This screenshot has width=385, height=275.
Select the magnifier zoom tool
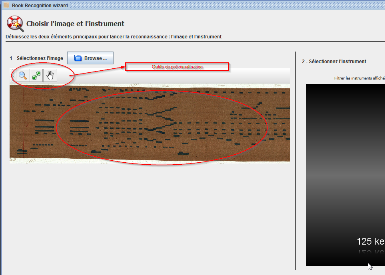23,76
